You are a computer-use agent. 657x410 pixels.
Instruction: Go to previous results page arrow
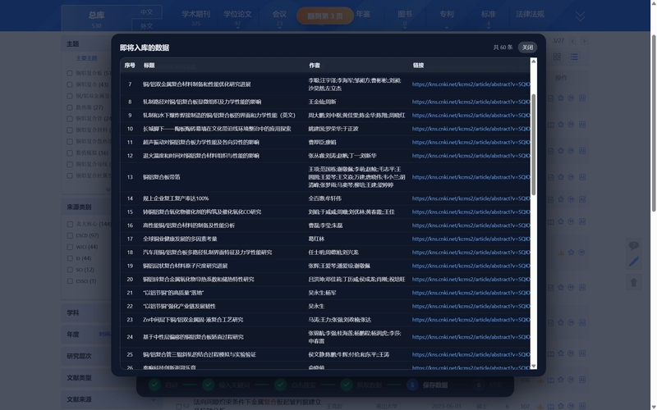coord(572,41)
